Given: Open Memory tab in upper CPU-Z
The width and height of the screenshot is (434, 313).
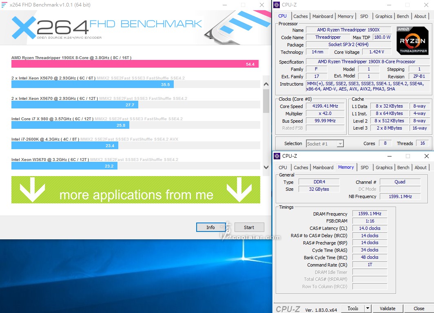Looking at the screenshot, I should pyautogui.click(x=345, y=16).
